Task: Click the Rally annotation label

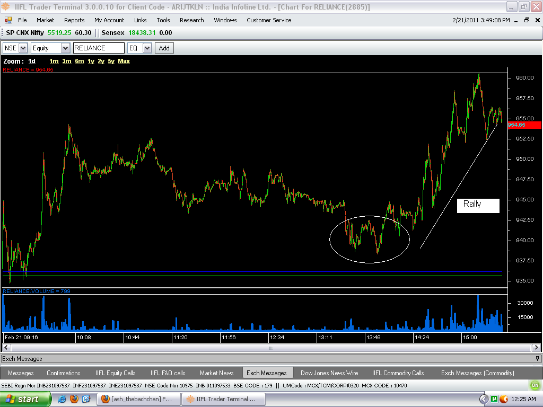Action: [478, 206]
